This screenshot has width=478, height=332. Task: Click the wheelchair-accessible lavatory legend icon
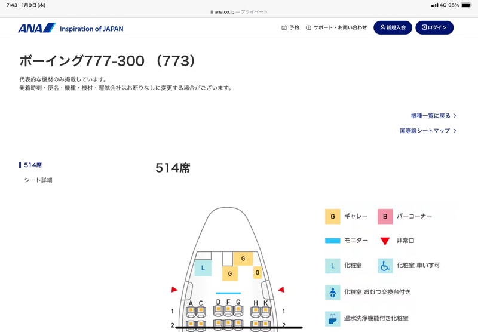coord(385,266)
